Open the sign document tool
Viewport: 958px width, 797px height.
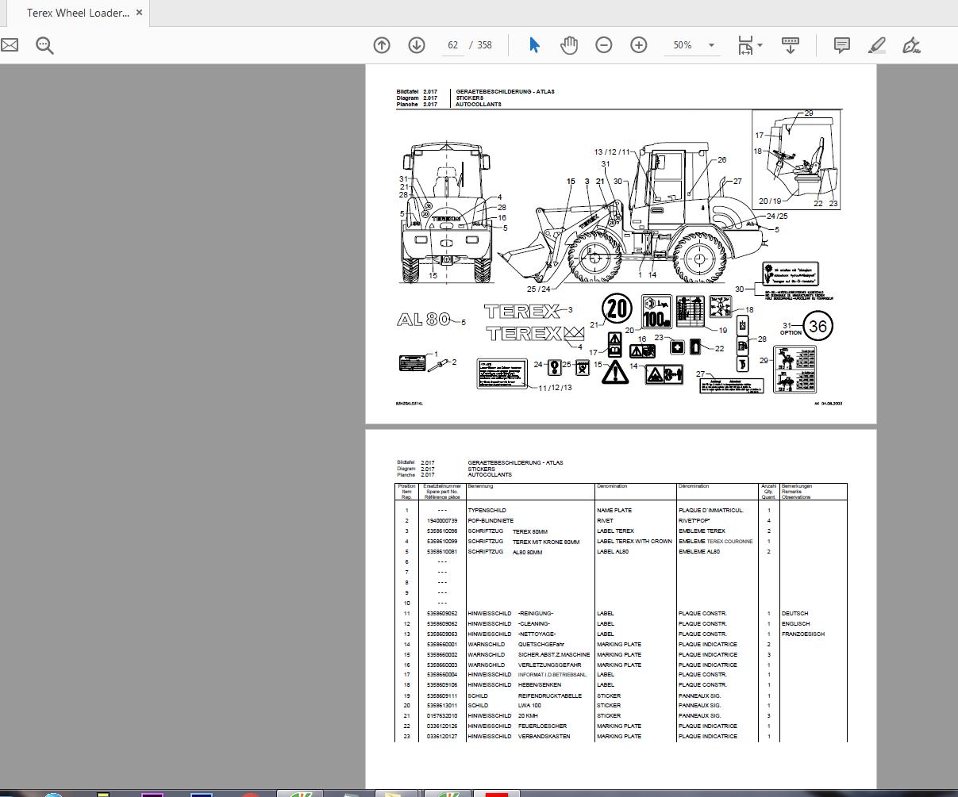pyautogui.click(x=912, y=45)
